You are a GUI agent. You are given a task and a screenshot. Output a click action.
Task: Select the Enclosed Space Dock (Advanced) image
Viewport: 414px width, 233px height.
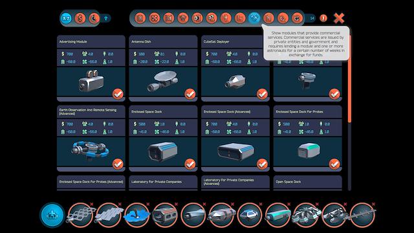coord(235,152)
